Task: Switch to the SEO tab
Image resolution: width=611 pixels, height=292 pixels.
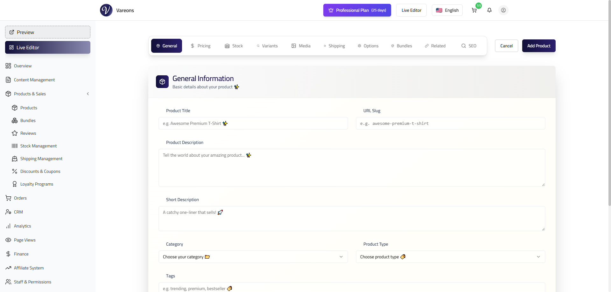Action: click(x=469, y=46)
